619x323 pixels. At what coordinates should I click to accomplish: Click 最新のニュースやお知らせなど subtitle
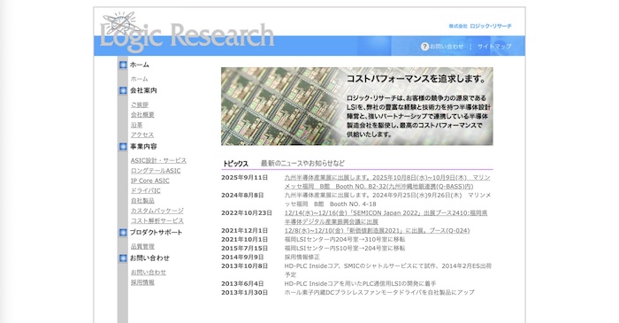click(x=302, y=163)
